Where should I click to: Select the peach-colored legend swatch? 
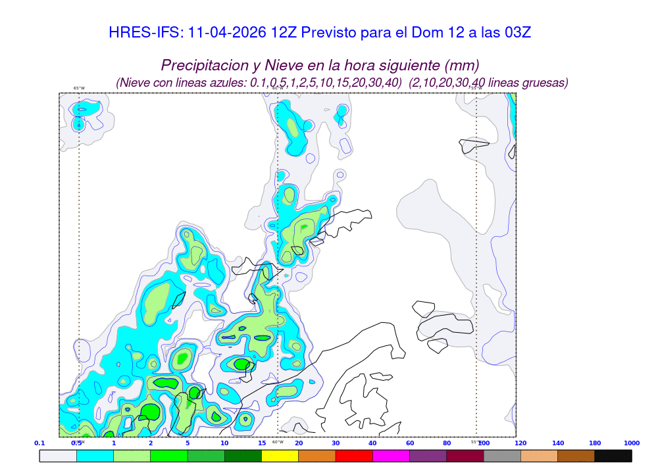[x=539, y=456]
